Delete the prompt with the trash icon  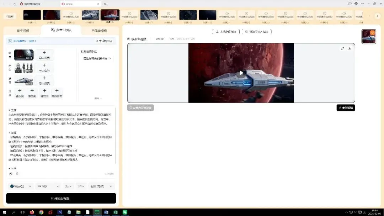17,174
